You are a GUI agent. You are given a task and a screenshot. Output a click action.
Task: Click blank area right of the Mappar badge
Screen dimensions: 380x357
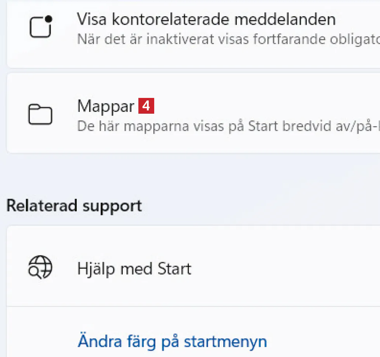point(258,106)
